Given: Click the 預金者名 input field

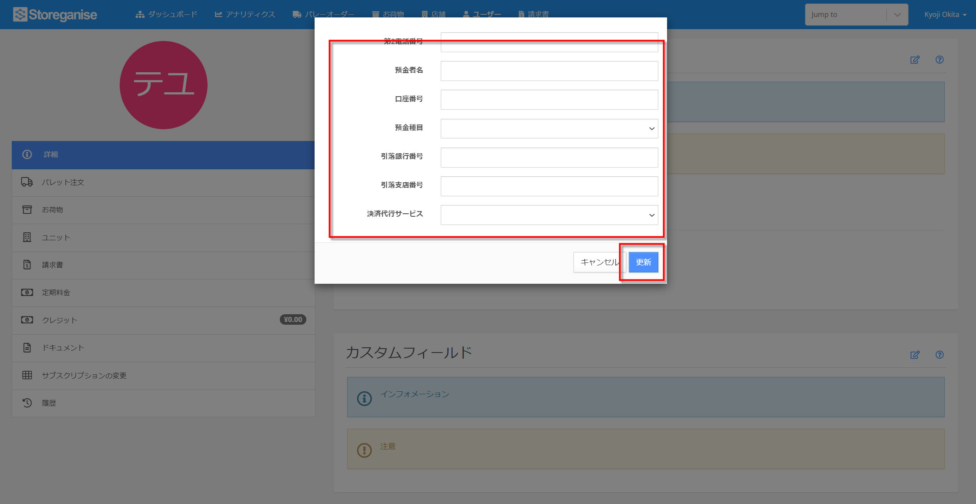Looking at the screenshot, I should [x=549, y=71].
